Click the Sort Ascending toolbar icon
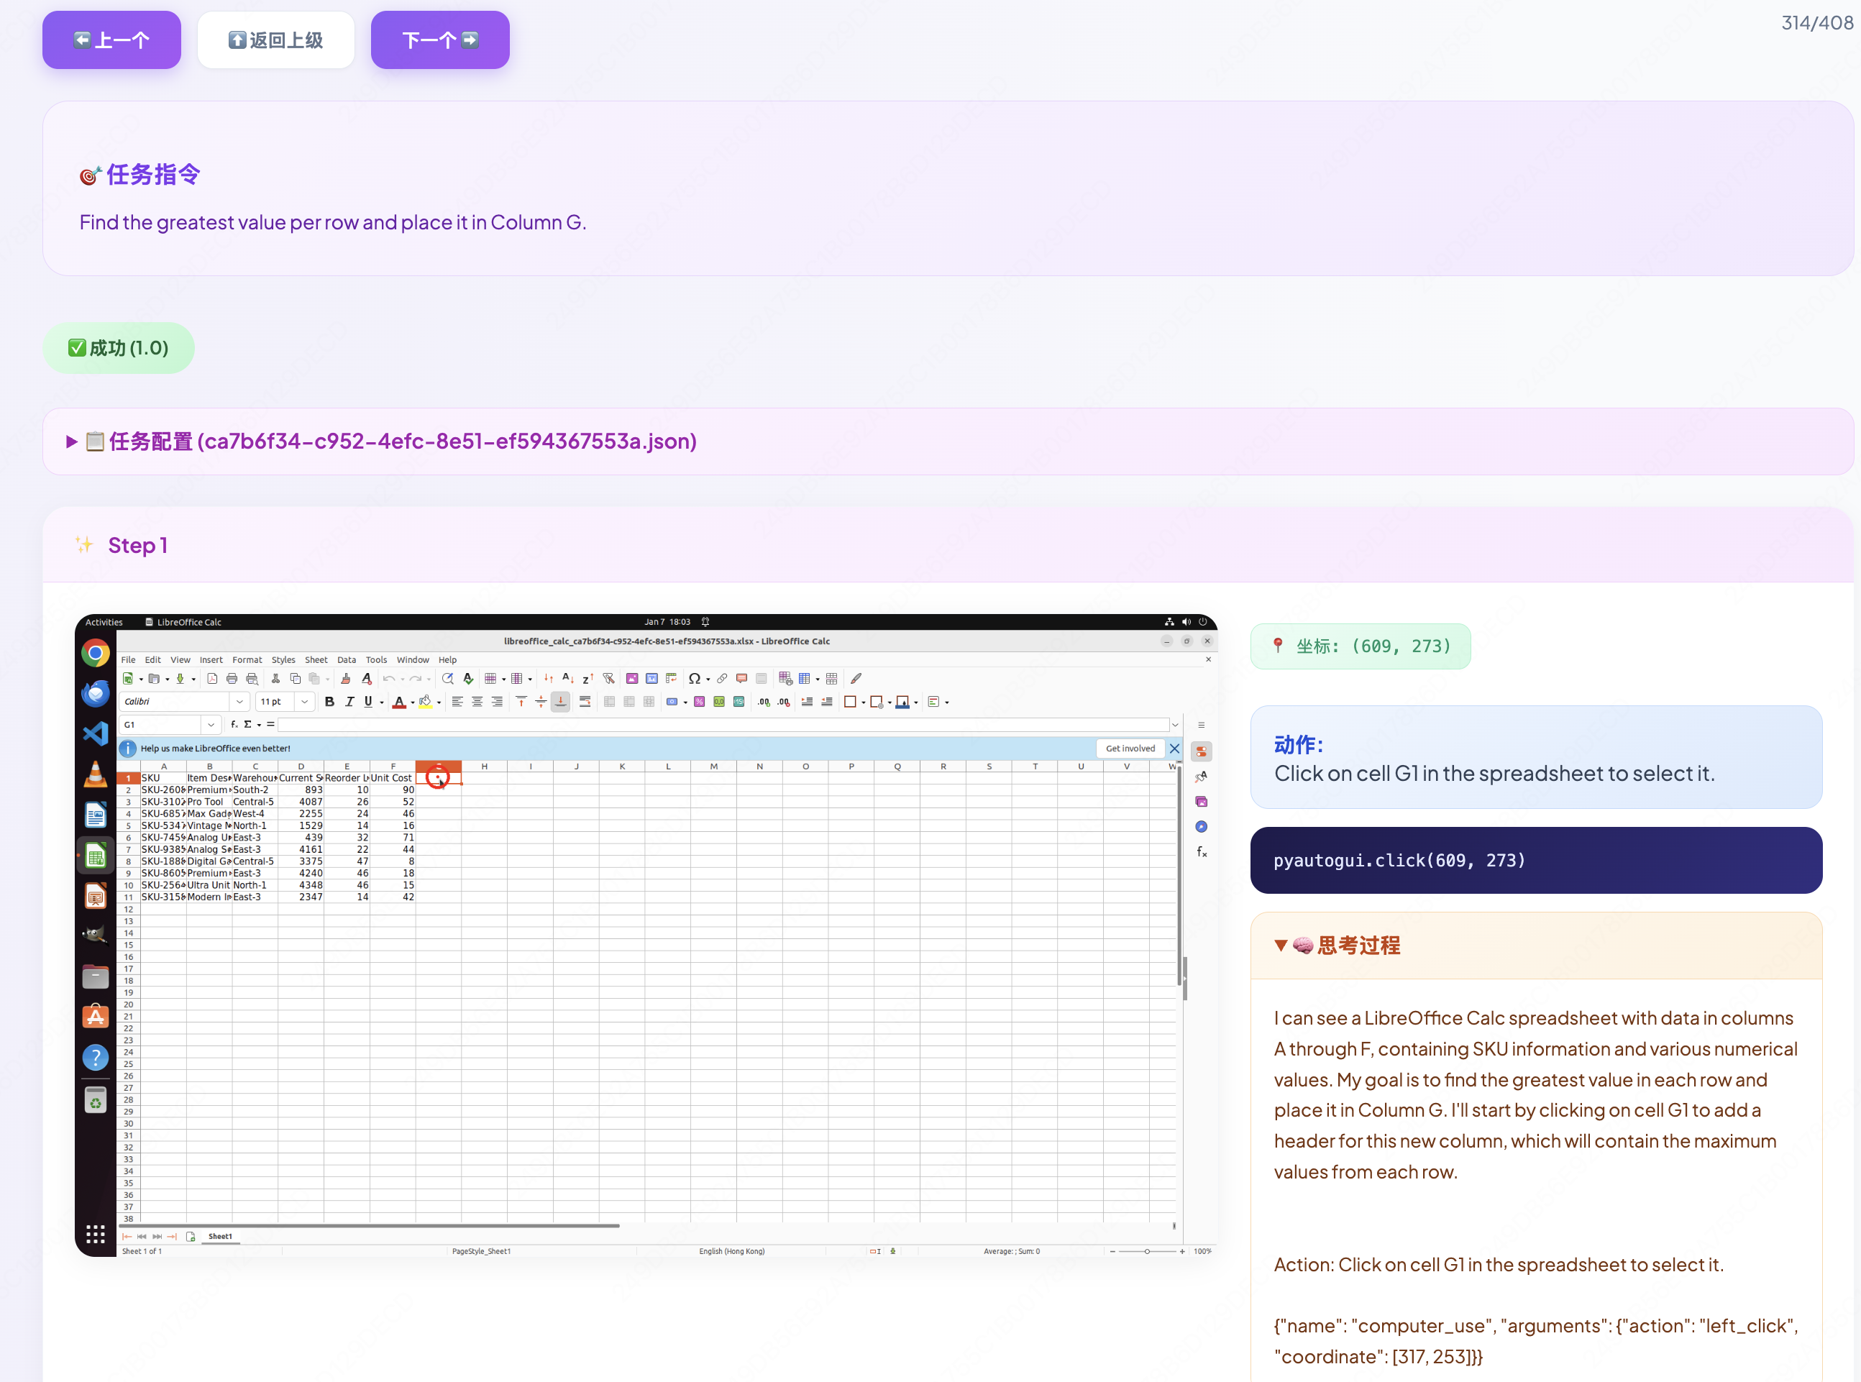The height and width of the screenshot is (1382, 1861). click(567, 679)
